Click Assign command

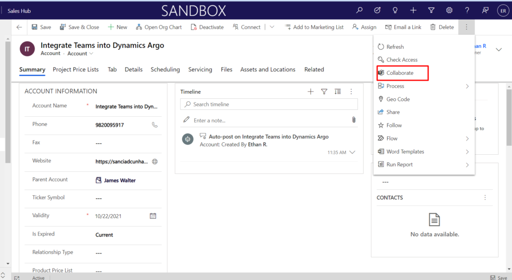[364, 27]
